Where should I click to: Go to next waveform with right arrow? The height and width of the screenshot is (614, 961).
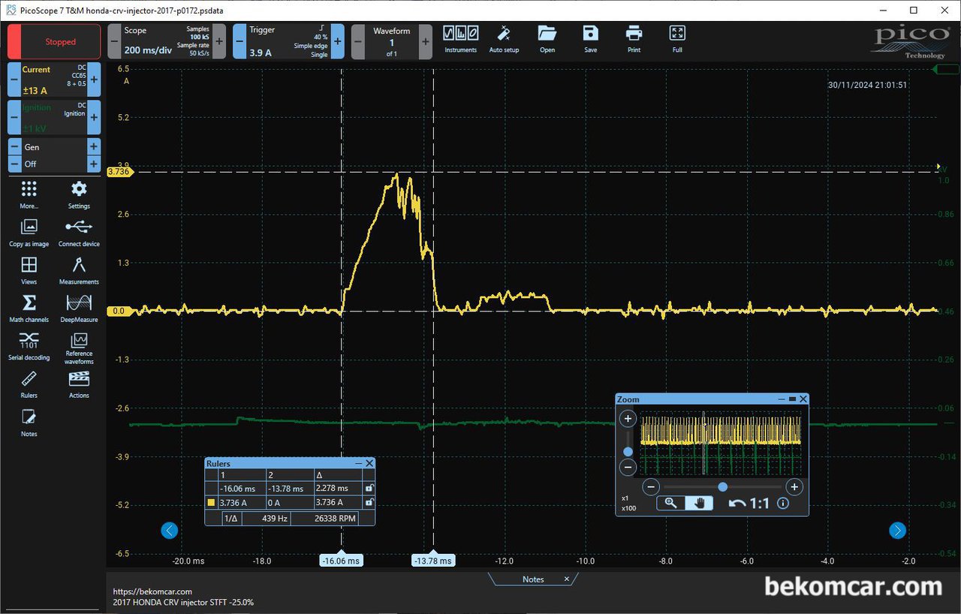pyautogui.click(x=897, y=531)
